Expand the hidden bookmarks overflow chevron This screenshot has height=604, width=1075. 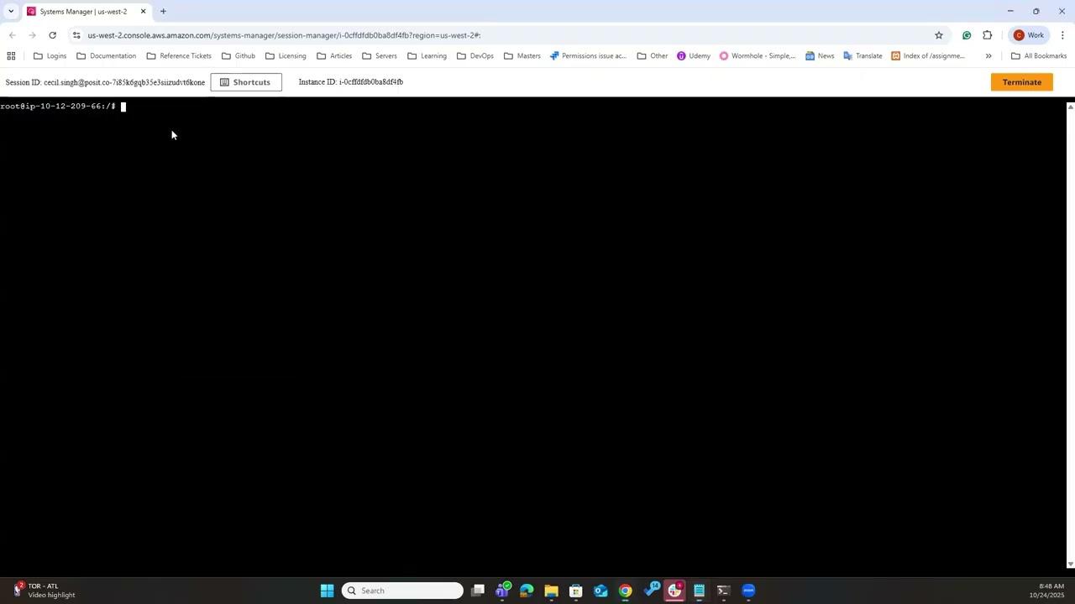coord(988,55)
